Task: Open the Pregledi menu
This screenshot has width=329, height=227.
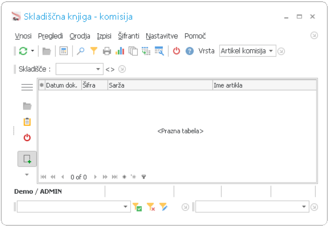Action: [50, 36]
